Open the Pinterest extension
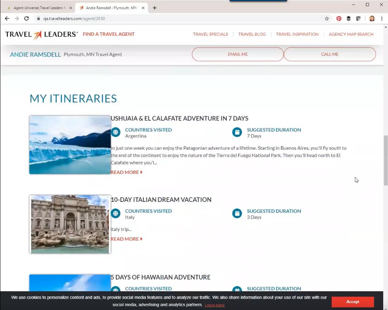The width and height of the screenshot is (388, 310). [339, 18]
